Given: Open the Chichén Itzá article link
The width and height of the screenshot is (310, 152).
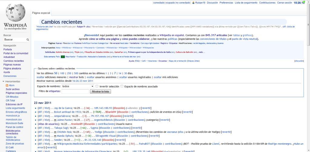Looking at the screenshot, I should click(64, 132).
